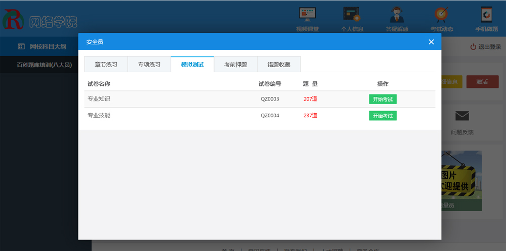Click the 网络学院 logo
The height and width of the screenshot is (251, 506).
[40, 21]
